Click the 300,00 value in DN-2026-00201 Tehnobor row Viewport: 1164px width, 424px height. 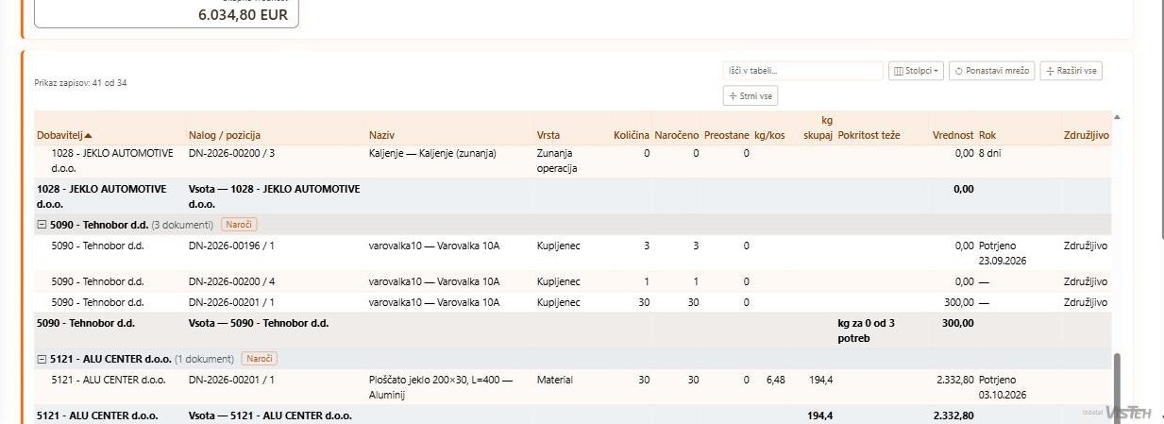coord(958,302)
